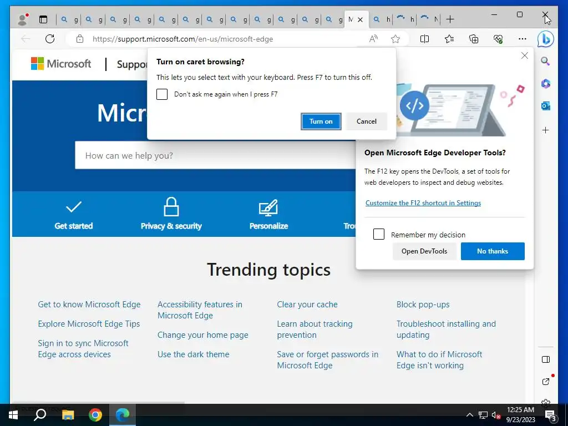Open link in external window sidebar icon

(546, 381)
